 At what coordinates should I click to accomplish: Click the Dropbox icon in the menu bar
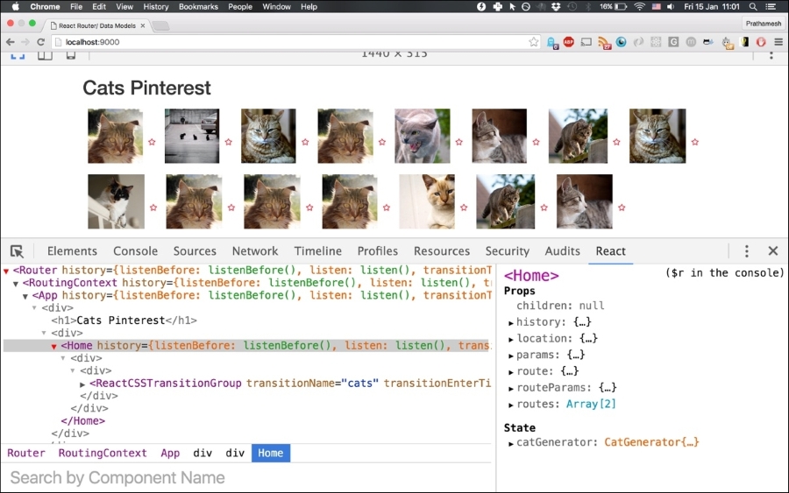coord(556,6)
